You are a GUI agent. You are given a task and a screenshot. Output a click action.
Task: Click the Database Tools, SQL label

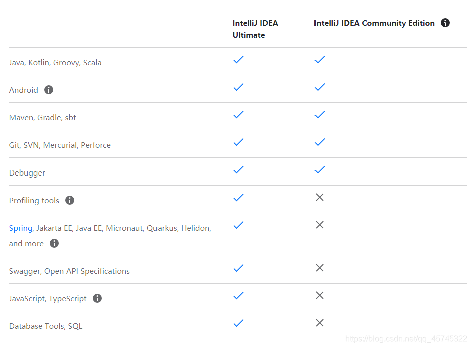46,326
